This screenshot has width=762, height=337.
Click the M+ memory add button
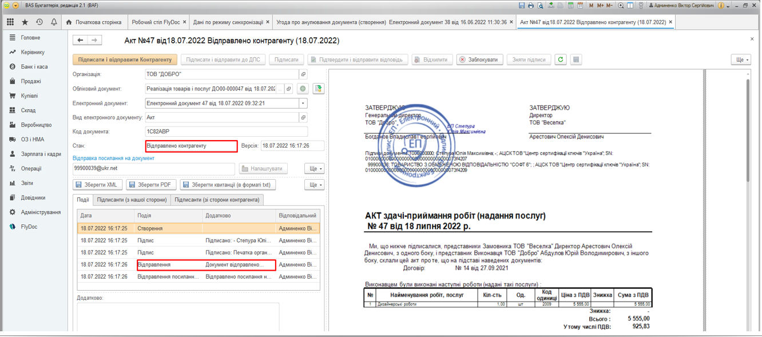coord(600,6)
